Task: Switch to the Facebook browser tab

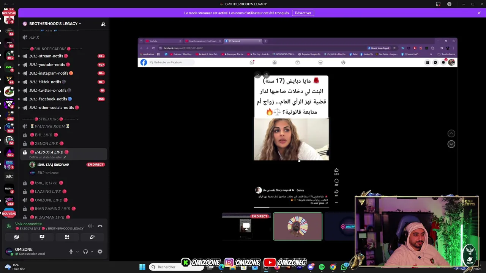Action: [242, 41]
